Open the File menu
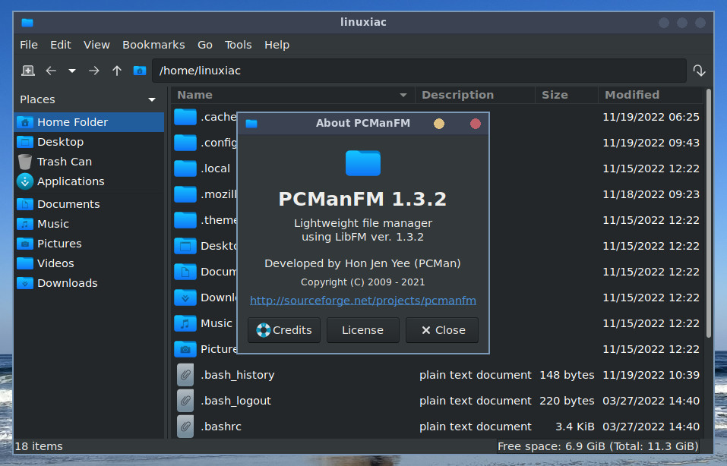This screenshot has height=466, width=727. pos(29,45)
